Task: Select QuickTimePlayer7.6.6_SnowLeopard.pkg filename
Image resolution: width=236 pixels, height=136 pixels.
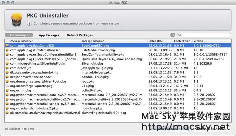Action: 112,59
